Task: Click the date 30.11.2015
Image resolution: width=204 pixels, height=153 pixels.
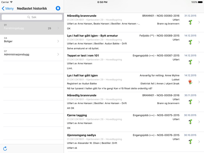Action: [x=190, y=95]
